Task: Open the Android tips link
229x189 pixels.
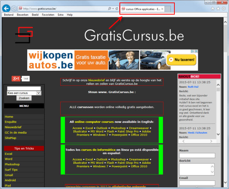Action: 10,180
